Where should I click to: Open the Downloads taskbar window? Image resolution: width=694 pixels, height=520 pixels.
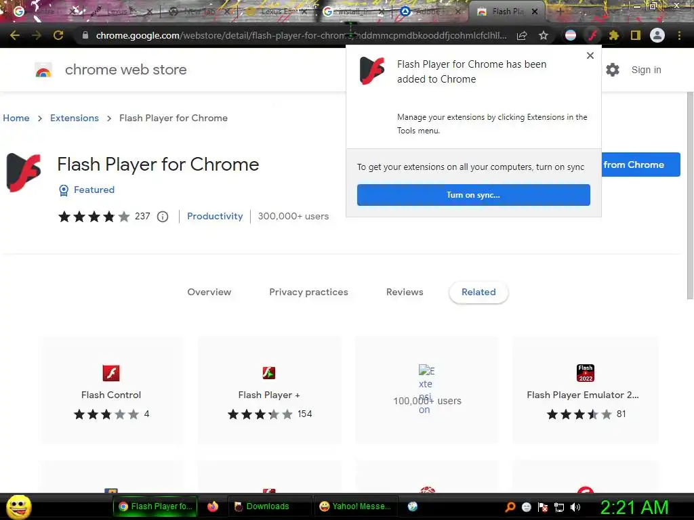268,506
